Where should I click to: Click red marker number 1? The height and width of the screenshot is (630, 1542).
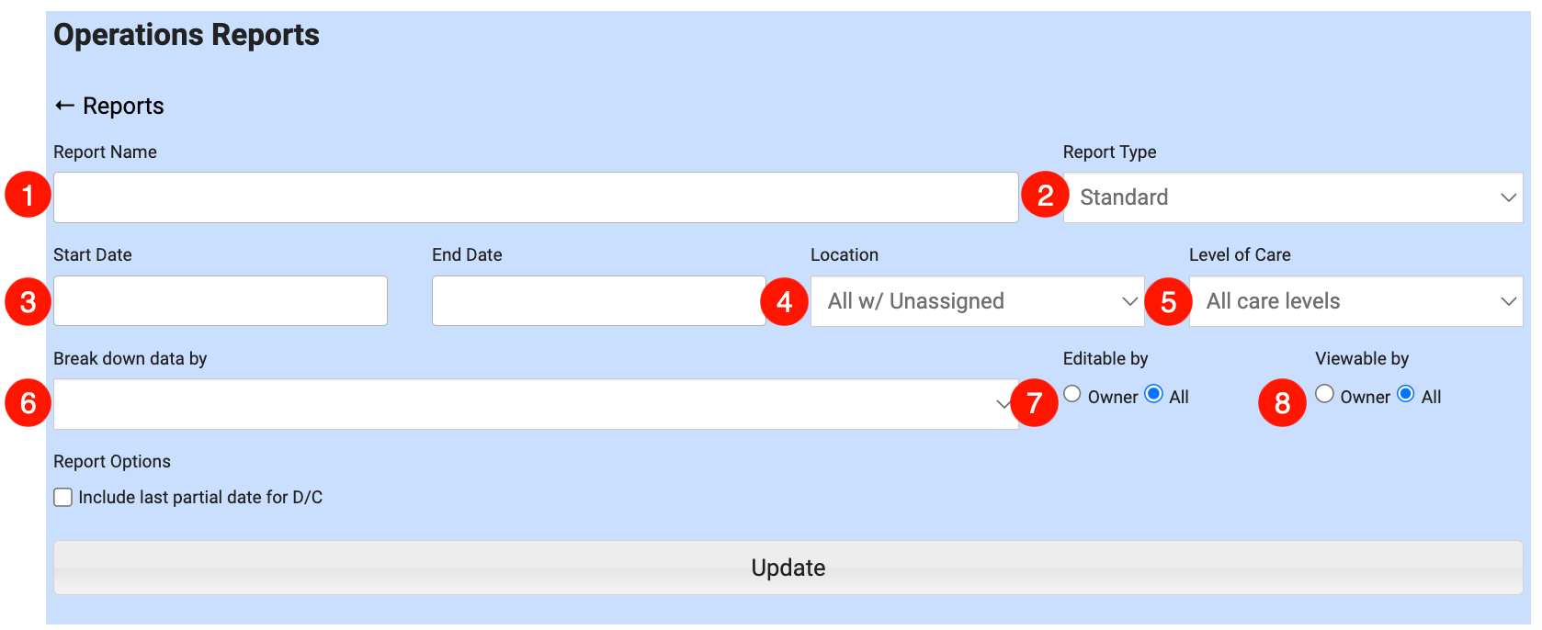point(28,195)
